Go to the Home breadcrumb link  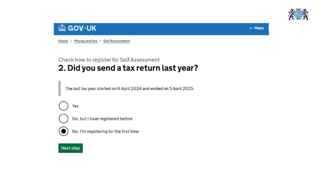click(x=63, y=41)
